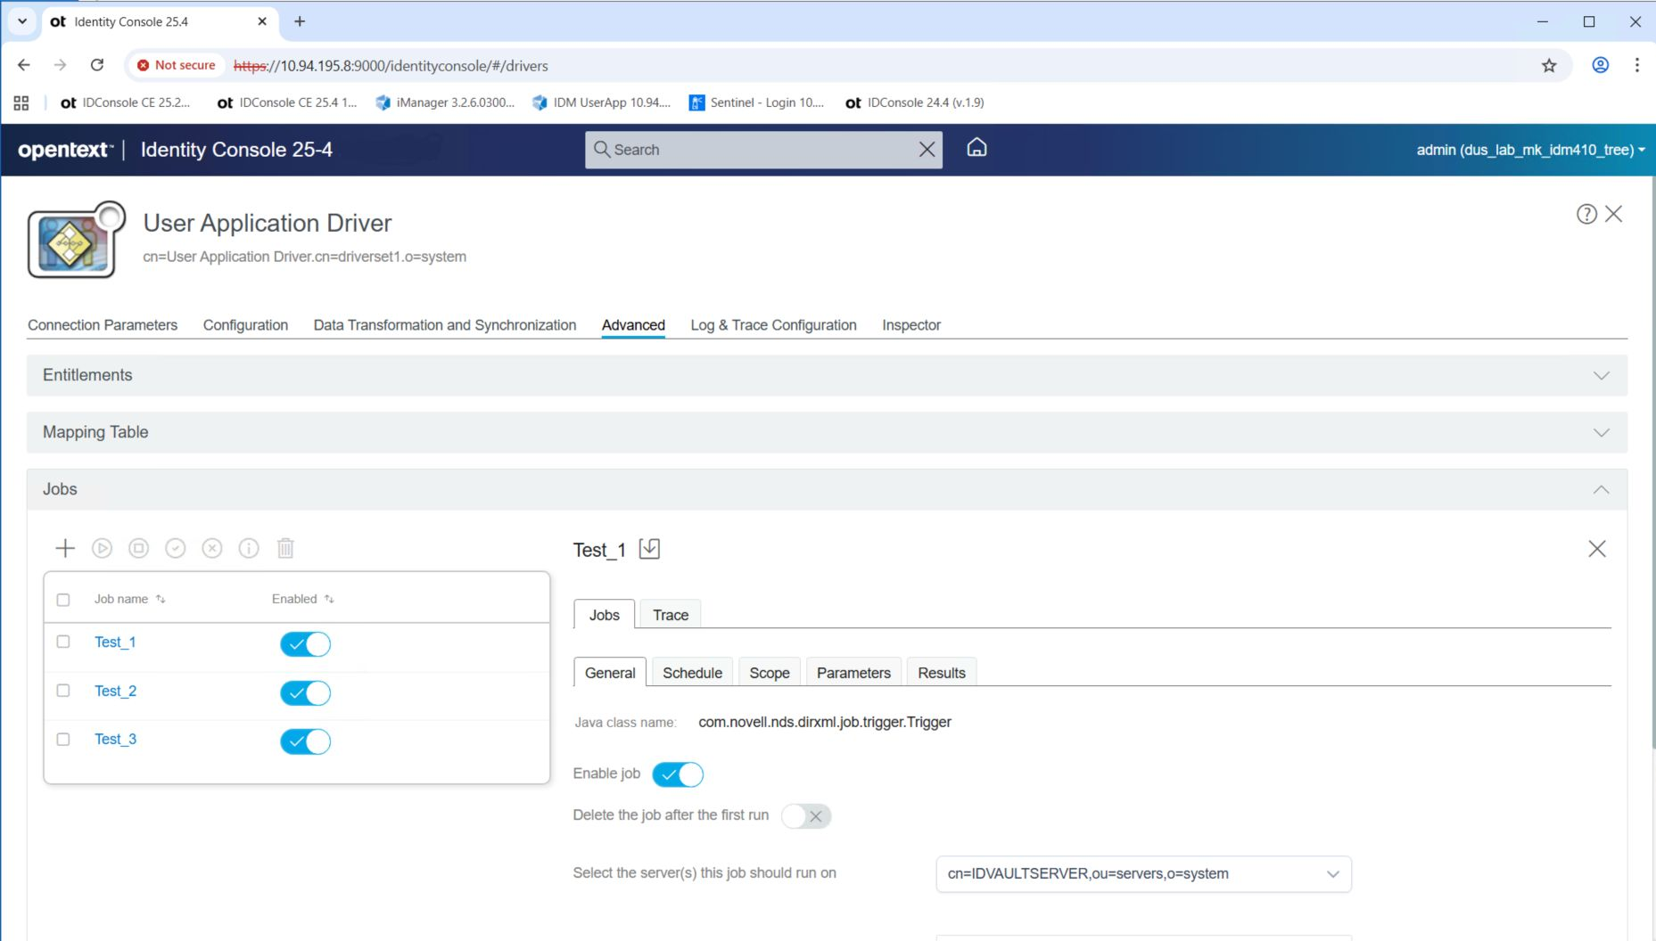Open the Schedule tab

click(x=692, y=673)
